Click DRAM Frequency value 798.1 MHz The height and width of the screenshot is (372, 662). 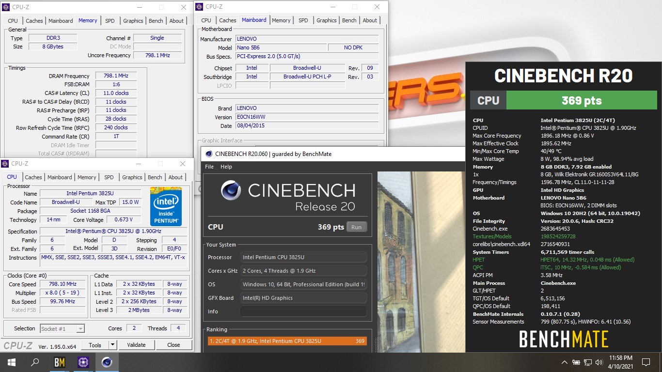(x=116, y=76)
